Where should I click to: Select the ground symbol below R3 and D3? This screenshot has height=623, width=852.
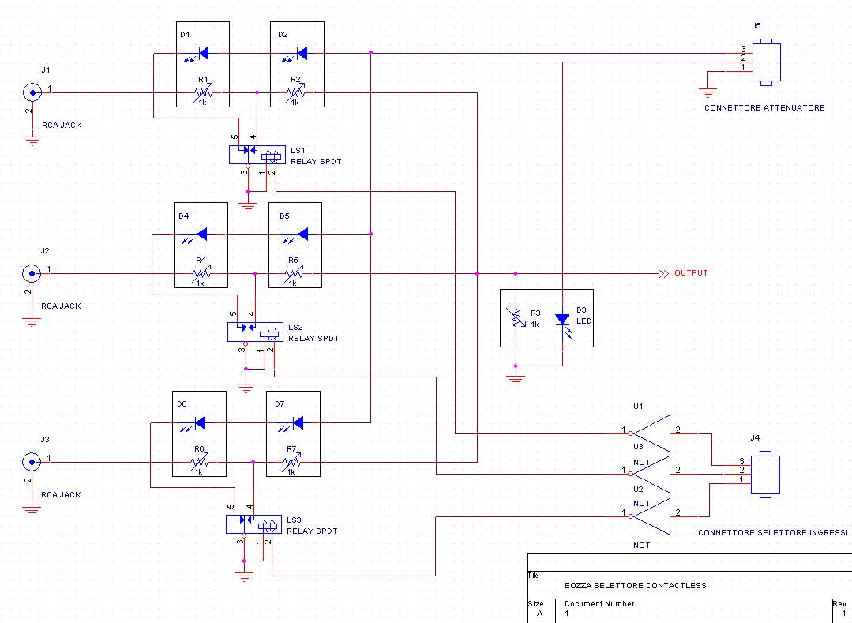pos(516,380)
